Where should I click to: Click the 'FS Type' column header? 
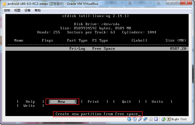pos(100,41)
